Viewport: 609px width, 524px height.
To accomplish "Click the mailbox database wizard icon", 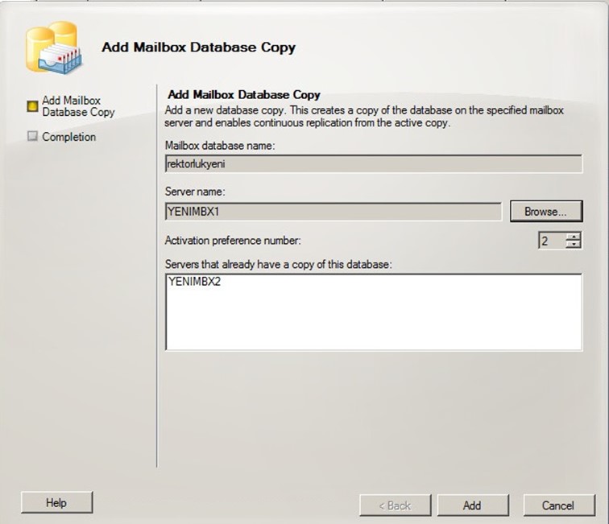I will click(x=54, y=47).
